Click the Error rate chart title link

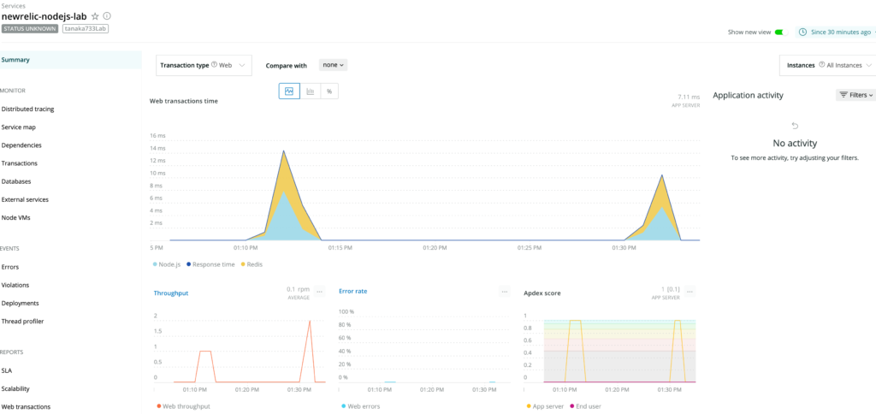tap(353, 291)
